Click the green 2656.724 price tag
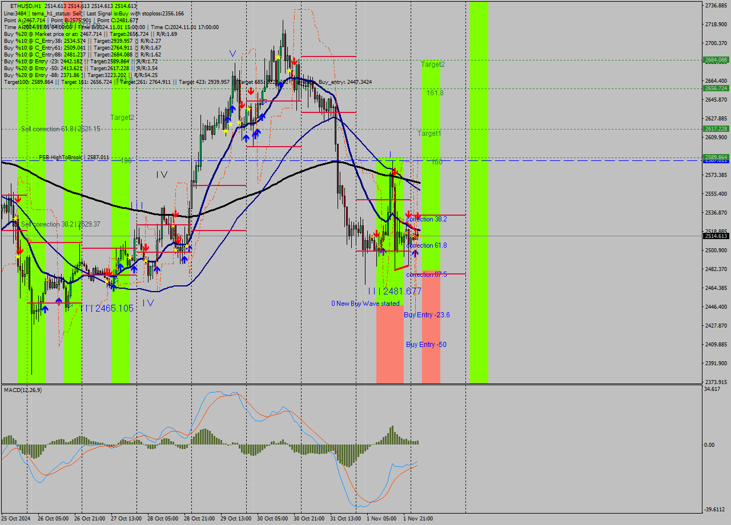731x525 pixels. [716, 88]
